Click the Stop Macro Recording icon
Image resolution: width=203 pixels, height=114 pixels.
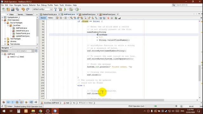[x=112, y=18]
